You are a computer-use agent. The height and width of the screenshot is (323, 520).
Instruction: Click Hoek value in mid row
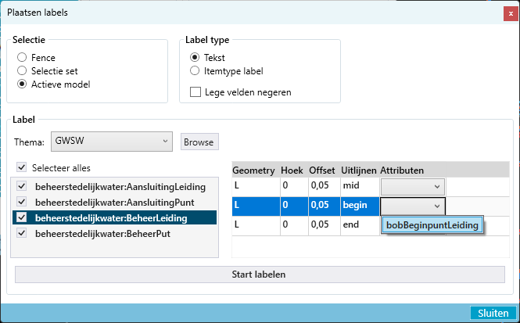294,187
